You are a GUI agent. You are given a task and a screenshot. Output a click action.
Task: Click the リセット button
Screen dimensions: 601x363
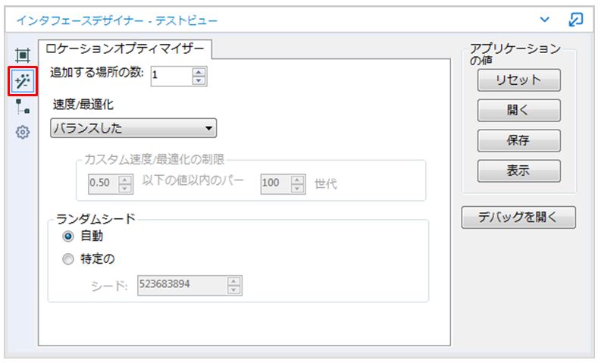coord(518,80)
